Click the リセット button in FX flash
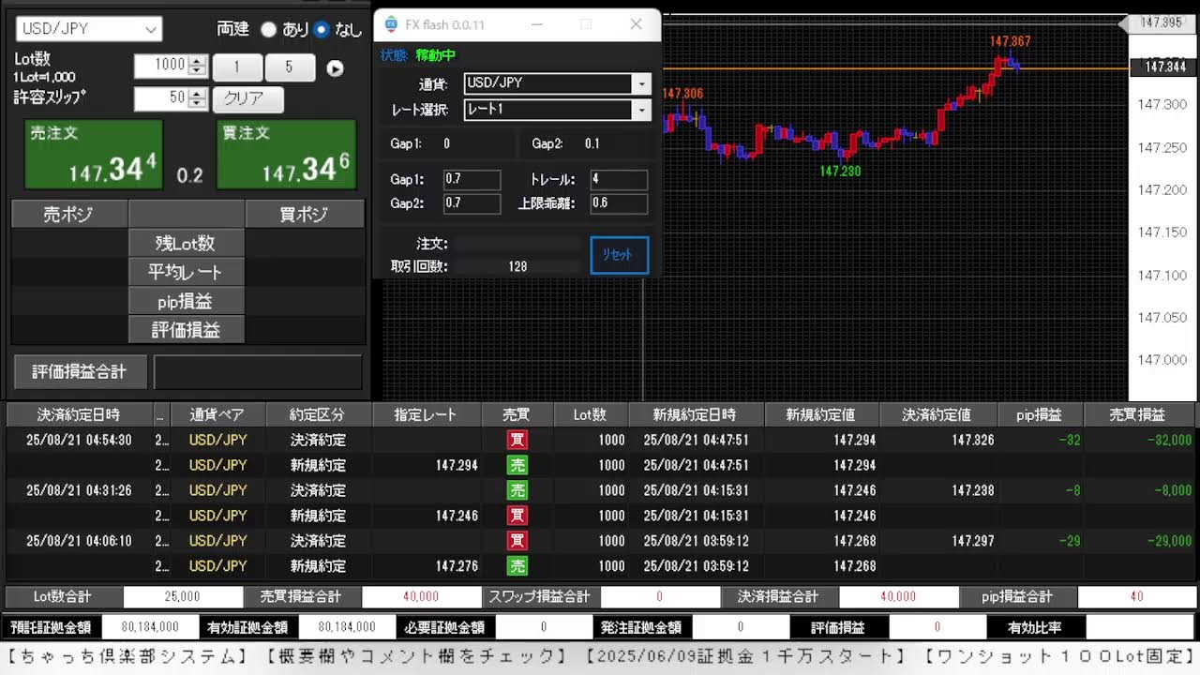Viewport: 1200px width, 675px height. 620,255
